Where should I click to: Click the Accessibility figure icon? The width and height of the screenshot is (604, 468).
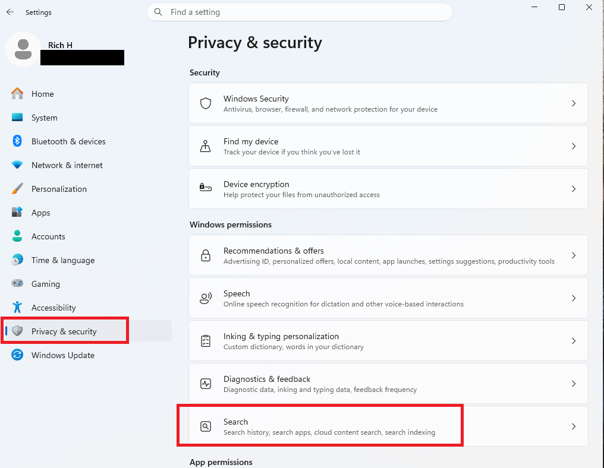(17, 307)
